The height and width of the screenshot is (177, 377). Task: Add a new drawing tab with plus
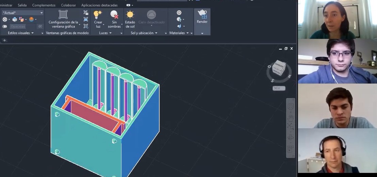(4, 40)
